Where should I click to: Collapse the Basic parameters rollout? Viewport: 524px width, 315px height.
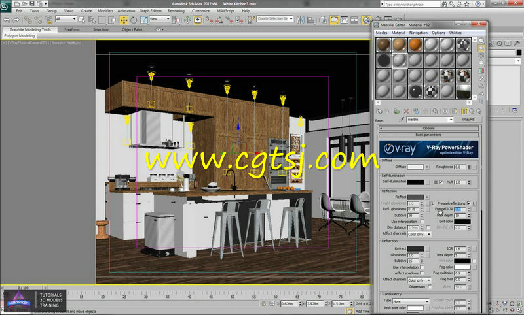[x=429, y=135]
